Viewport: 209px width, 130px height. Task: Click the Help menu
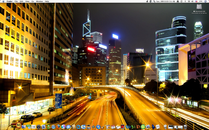47,1
